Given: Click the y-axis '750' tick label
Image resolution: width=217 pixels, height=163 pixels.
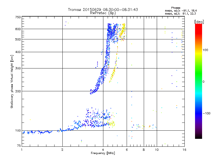Looking at the screenshot, I should 18,17.
